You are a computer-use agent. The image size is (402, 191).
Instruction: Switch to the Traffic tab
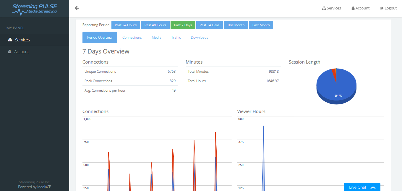coord(176,38)
